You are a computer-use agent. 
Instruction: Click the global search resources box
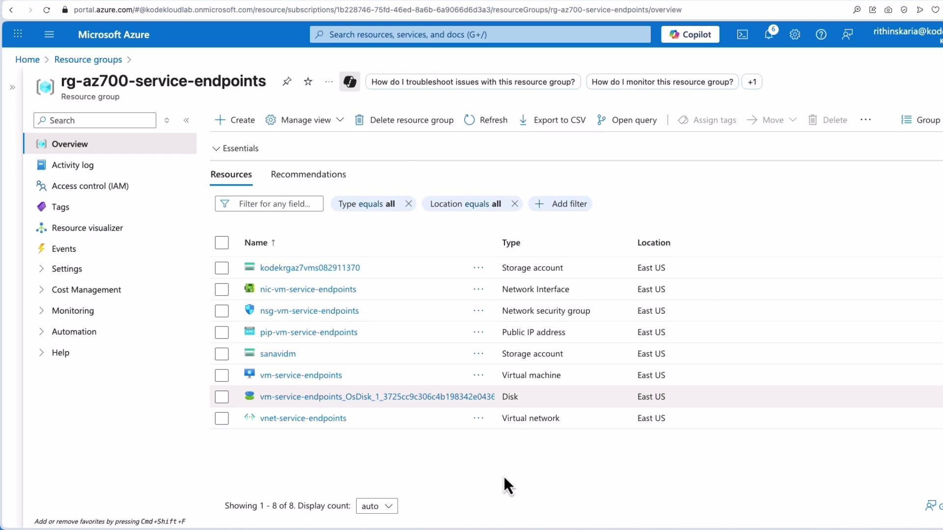point(480,34)
